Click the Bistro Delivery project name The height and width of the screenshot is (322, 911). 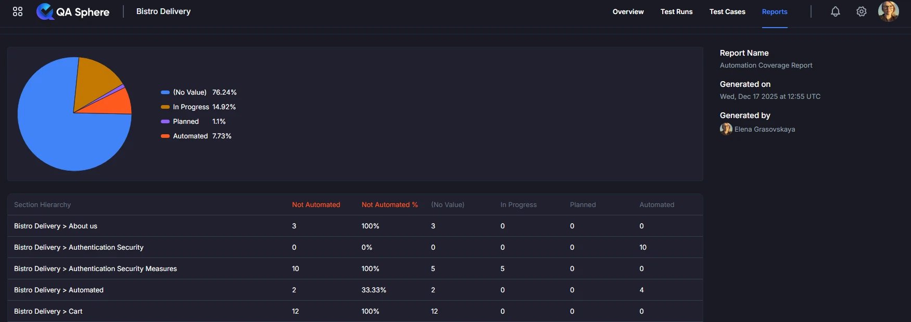[163, 11]
